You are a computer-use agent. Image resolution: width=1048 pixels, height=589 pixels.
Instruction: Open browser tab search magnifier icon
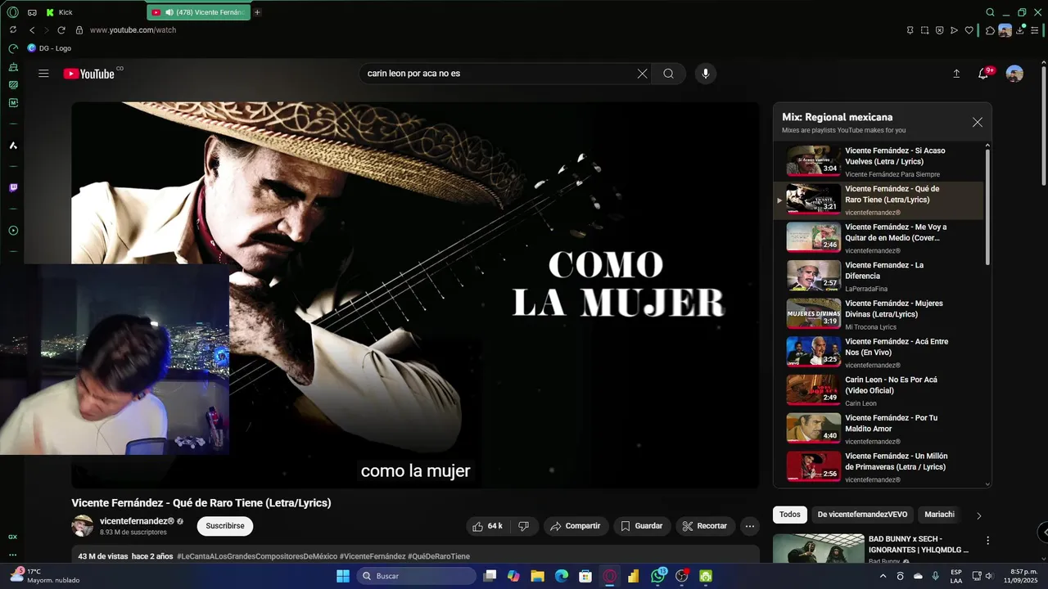990,12
